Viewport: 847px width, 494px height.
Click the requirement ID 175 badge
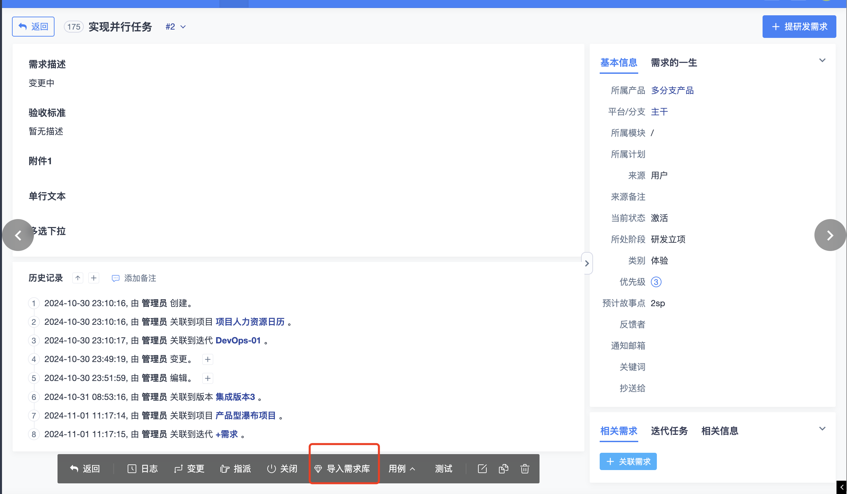pyautogui.click(x=73, y=27)
